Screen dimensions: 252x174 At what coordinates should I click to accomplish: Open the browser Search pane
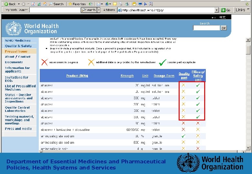[56, 4]
